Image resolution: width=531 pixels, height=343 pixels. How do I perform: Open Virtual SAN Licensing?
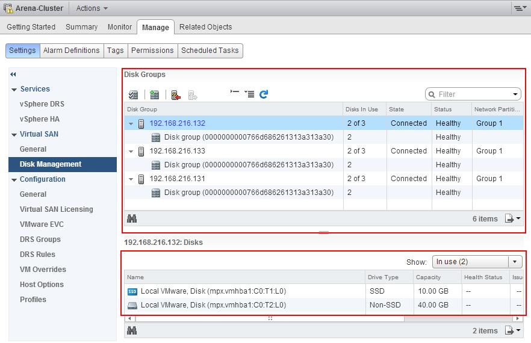(57, 209)
